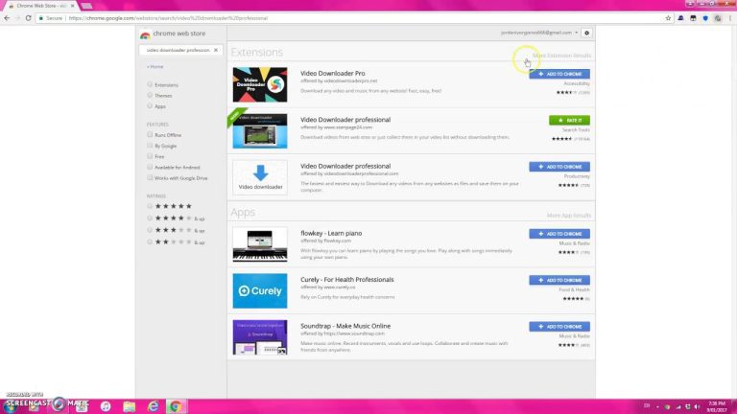Viewport: 737px width, 414px height.
Task: Click the green Rate It button
Action: pos(569,120)
